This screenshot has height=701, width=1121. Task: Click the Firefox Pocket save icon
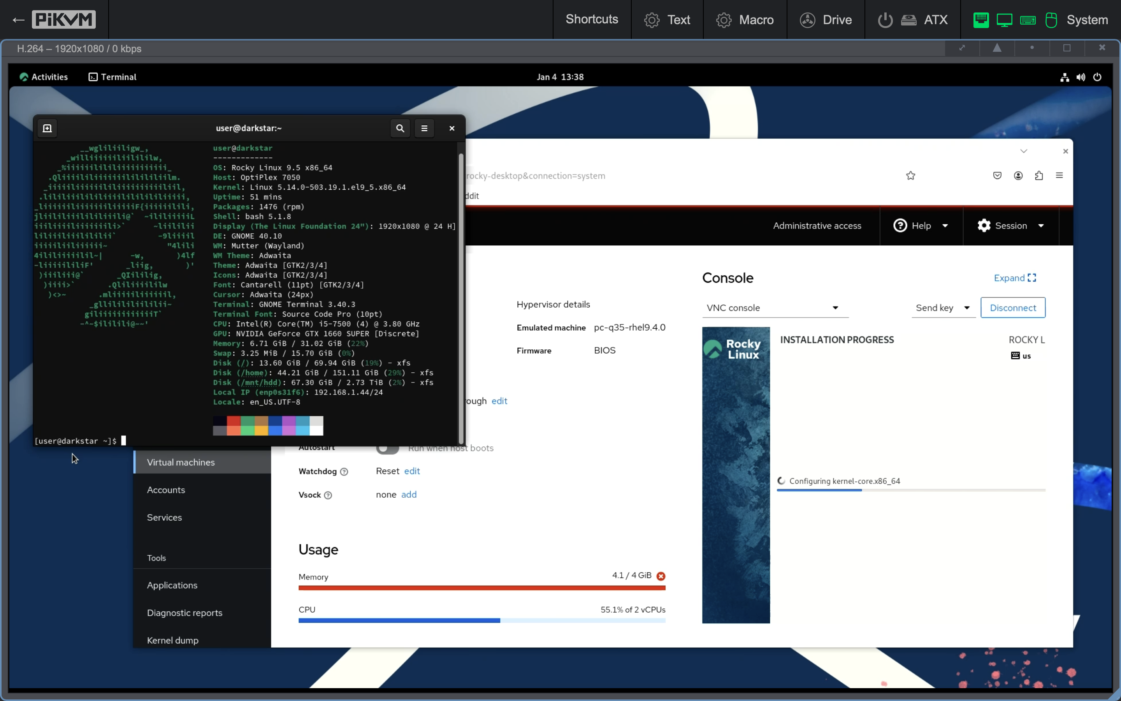pos(997,175)
